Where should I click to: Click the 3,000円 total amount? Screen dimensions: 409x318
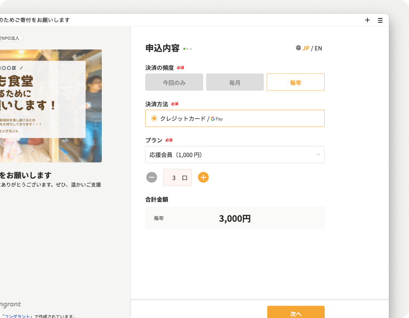coord(235,219)
